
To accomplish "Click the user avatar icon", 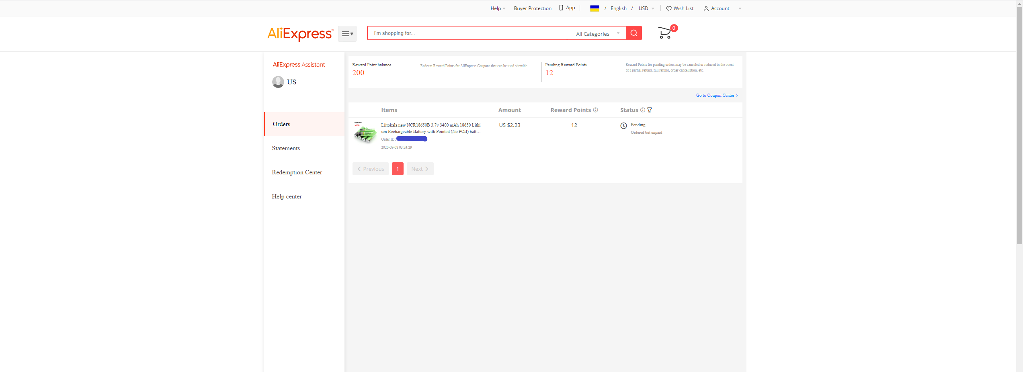I will 278,82.
